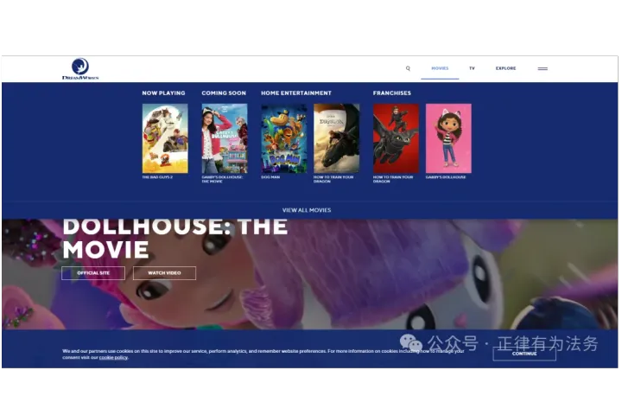Open Gabby's Dollhouse franchise pink poster
The width and height of the screenshot is (622, 415).
click(x=448, y=138)
